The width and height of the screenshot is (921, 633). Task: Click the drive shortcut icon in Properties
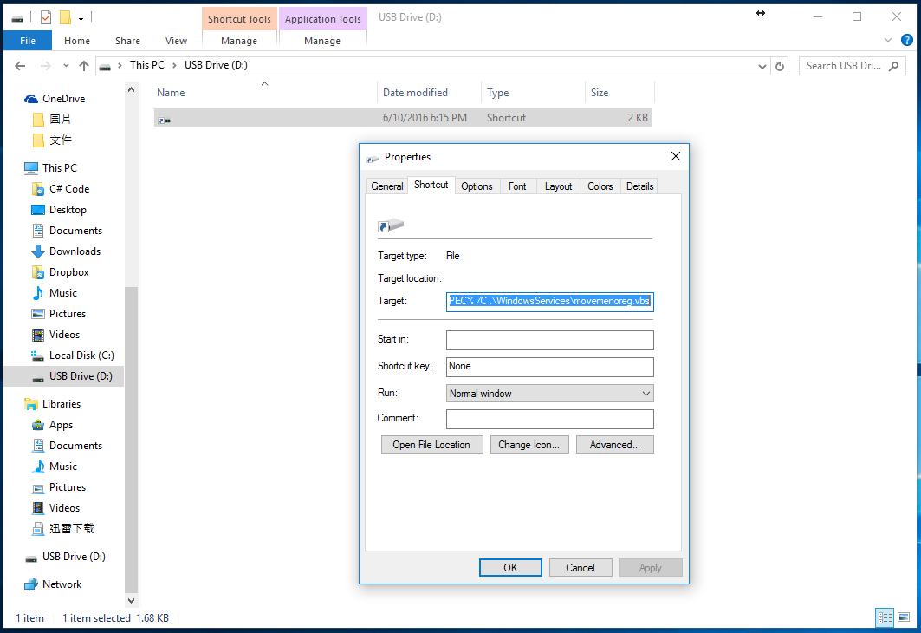click(x=391, y=225)
